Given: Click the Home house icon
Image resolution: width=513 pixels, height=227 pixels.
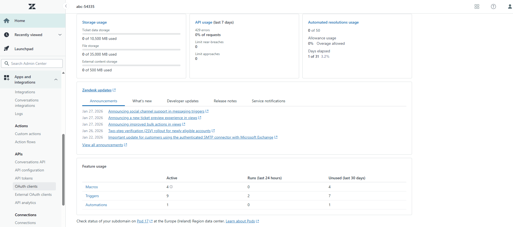Looking at the screenshot, I should click(x=7, y=21).
